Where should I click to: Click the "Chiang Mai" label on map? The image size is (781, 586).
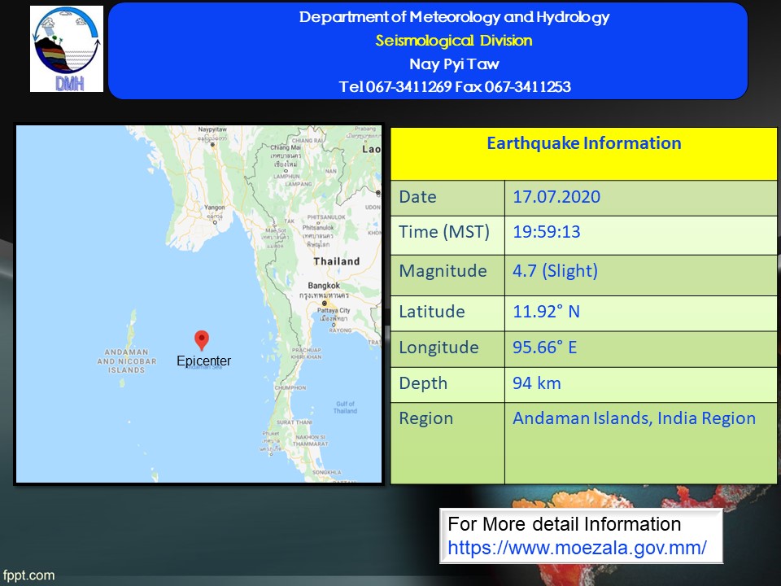[286, 147]
